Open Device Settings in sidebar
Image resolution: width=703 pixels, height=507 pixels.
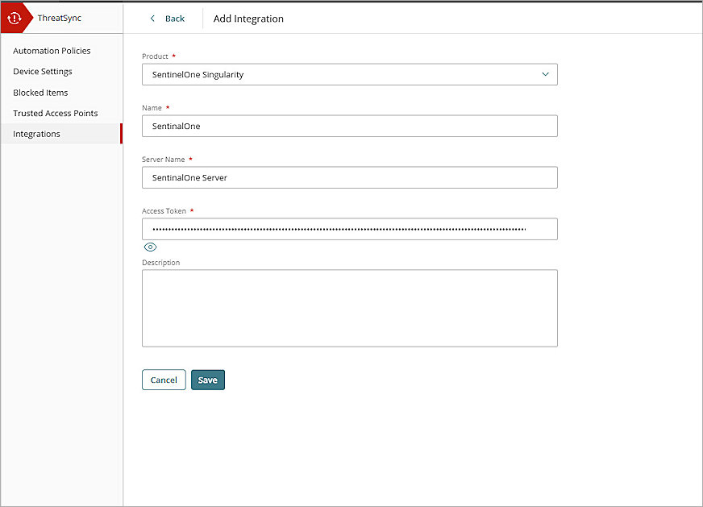(x=43, y=71)
